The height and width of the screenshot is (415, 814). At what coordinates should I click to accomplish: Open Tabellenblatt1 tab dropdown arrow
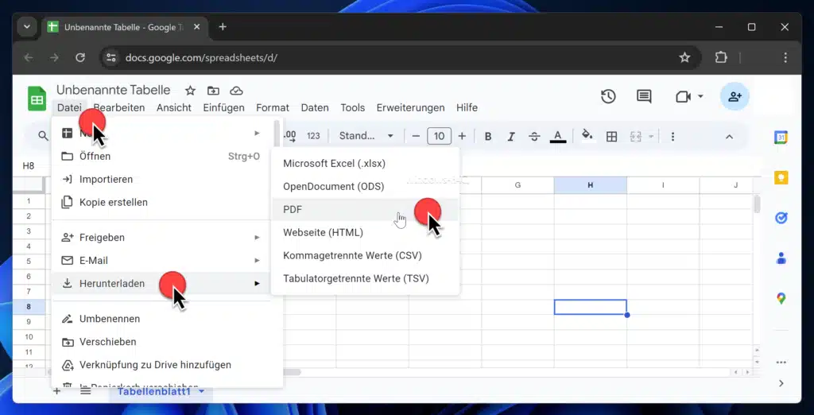pos(202,391)
